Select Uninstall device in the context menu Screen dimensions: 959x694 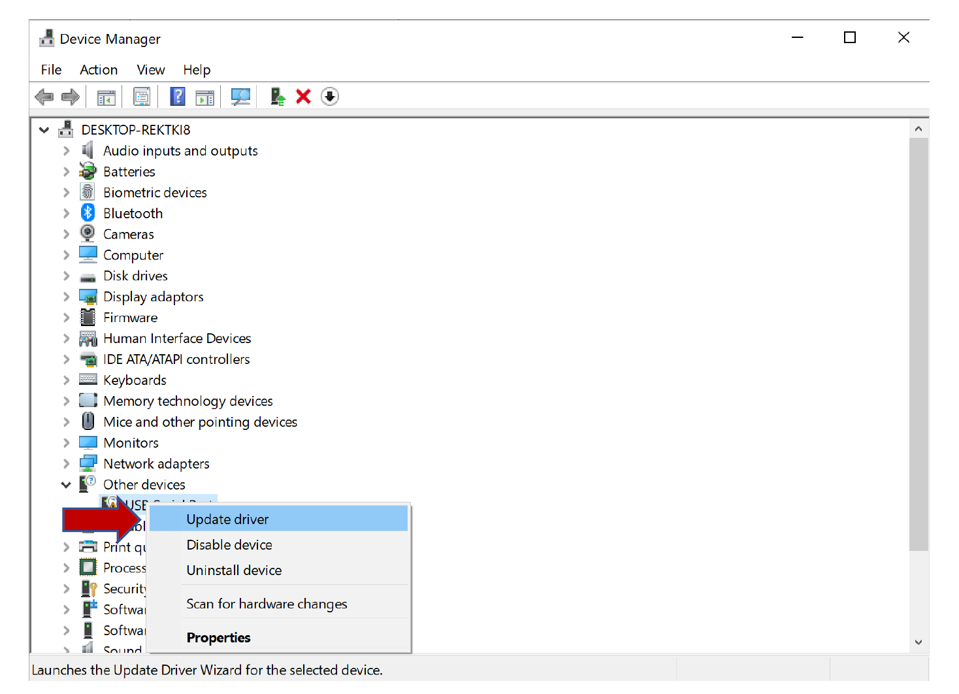(234, 570)
